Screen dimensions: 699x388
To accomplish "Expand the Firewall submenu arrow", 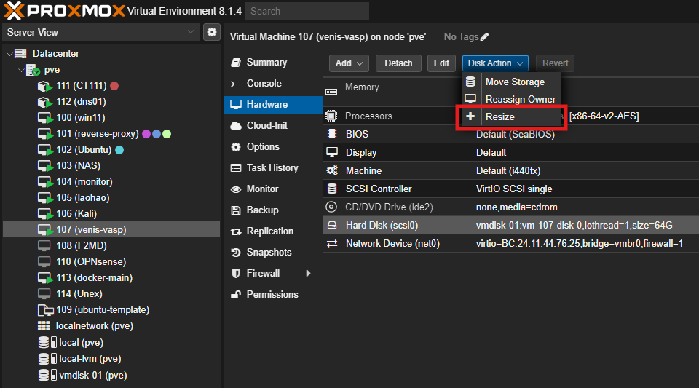I will 308,274.
